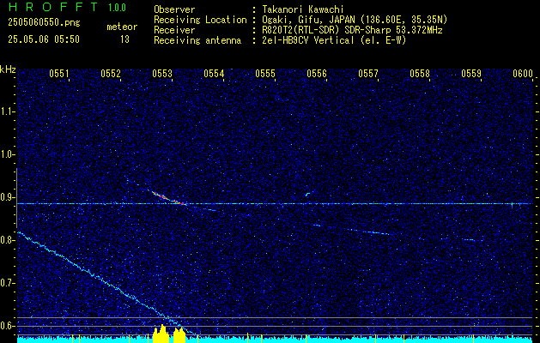540x343 pixels.
Task: Click the meteor label
Action: [x=122, y=27]
